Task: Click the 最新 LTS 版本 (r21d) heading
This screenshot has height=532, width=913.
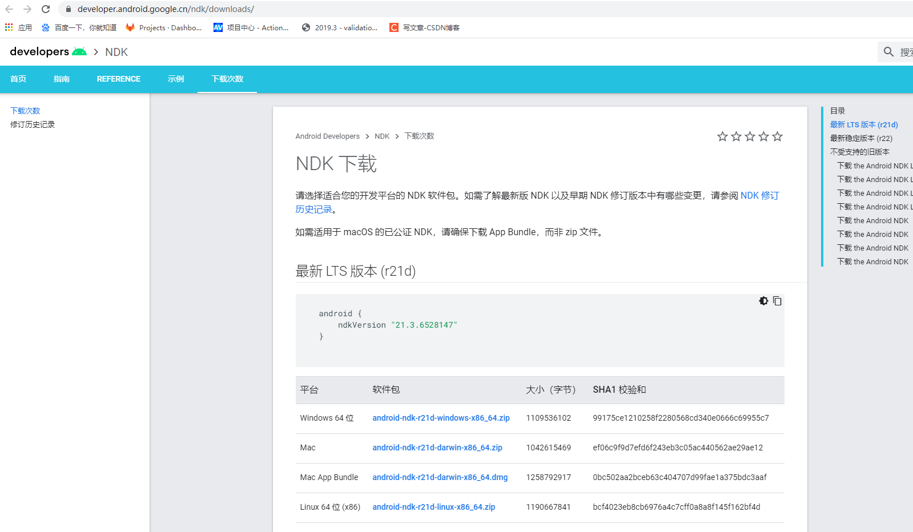Action: (356, 271)
